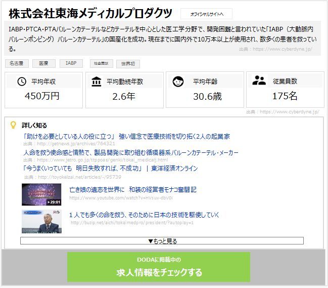The image size is (328, 288).
Task: Click the 従業員数 label
Action: click(285, 81)
